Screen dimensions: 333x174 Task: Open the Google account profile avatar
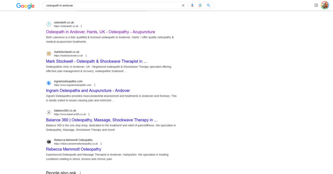pyautogui.click(x=325, y=5)
